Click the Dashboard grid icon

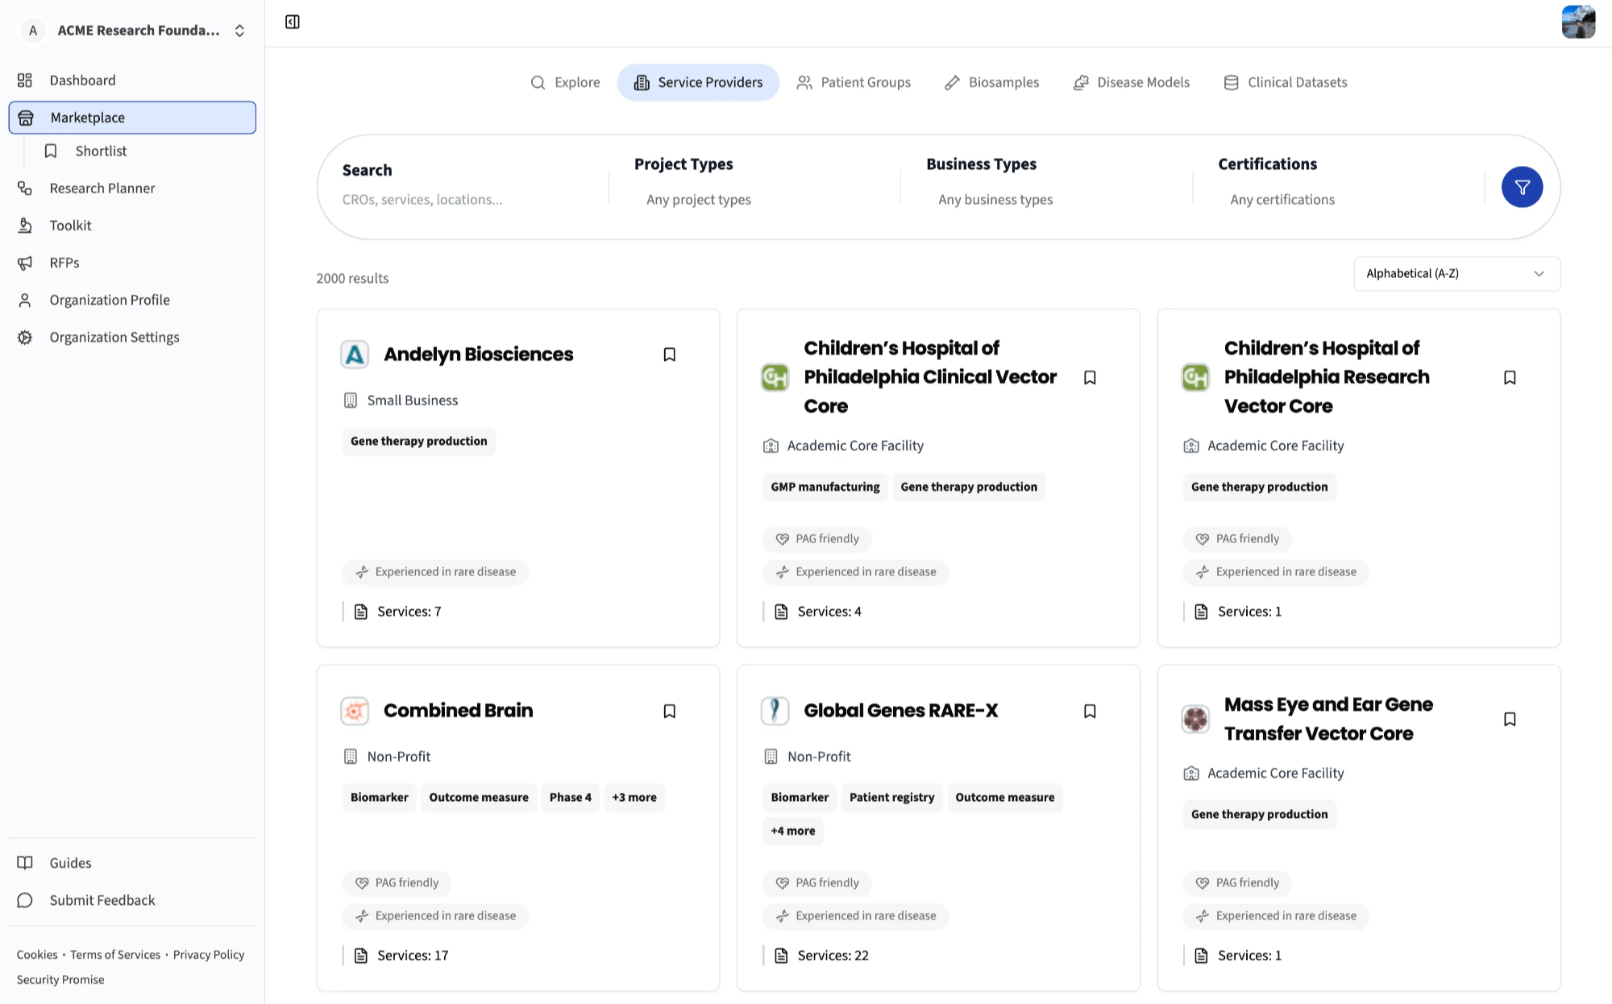pos(25,80)
